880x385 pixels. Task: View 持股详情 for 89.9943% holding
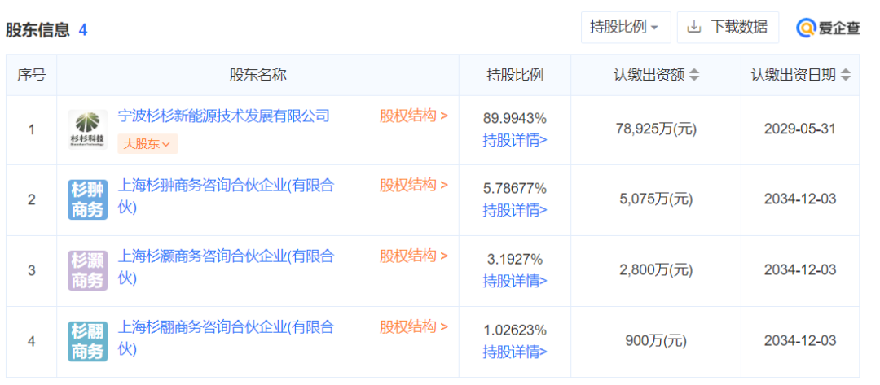tap(515, 139)
